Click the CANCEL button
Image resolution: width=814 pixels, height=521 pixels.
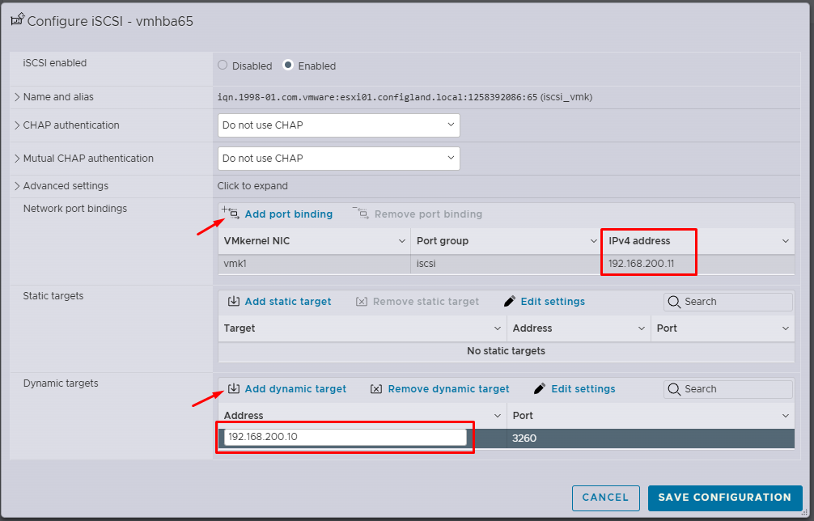[x=605, y=498]
